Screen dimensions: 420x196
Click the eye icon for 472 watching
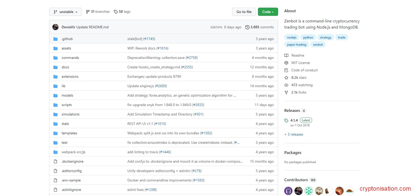coord(286,85)
